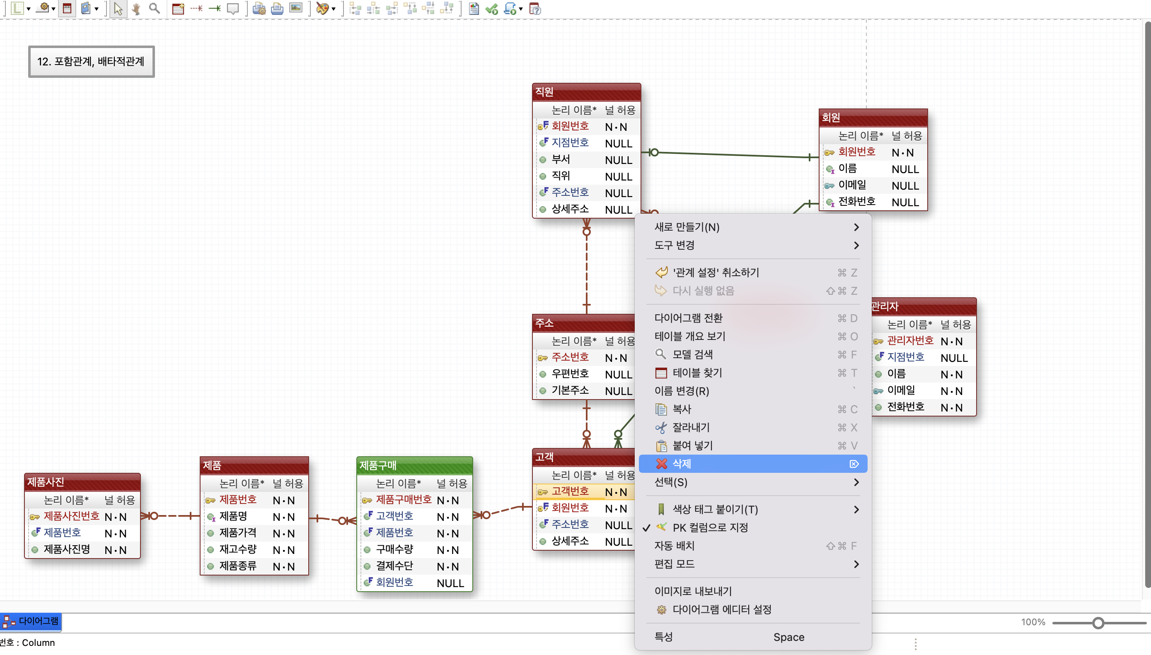Click the scissors cut icon in context menu
The image size is (1151, 655).
click(661, 427)
